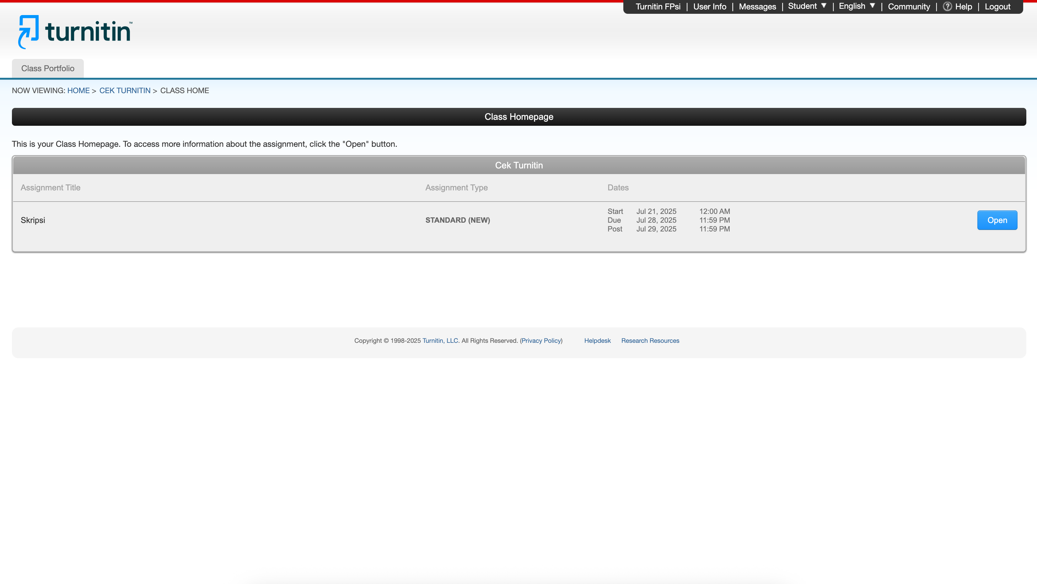This screenshot has width=1037, height=584.
Task: Click the Start date Jul 21, 2025
Action: click(656, 211)
